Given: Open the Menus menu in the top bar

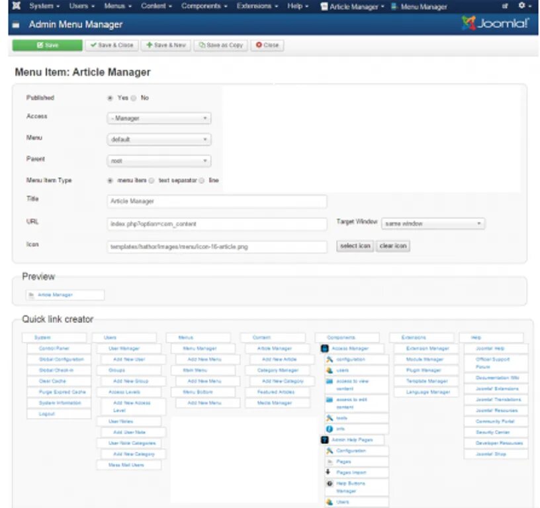Looking at the screenshot, I should click(118, 6).
